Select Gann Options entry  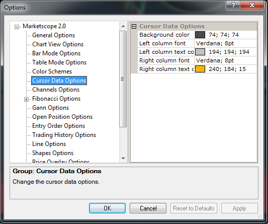tap(50, 108)
